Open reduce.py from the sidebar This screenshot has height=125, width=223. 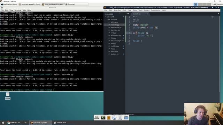(114, 51)
